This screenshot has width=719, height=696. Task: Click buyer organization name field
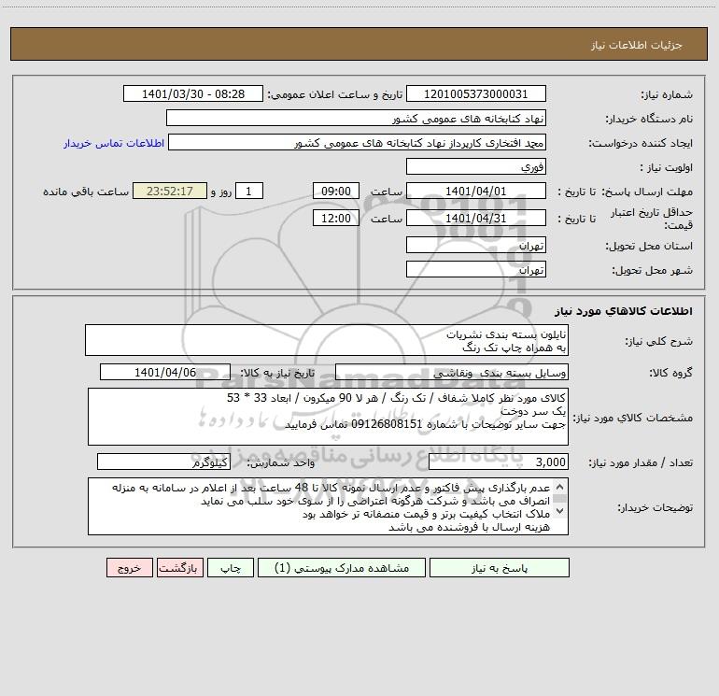[x=356, y=118]
